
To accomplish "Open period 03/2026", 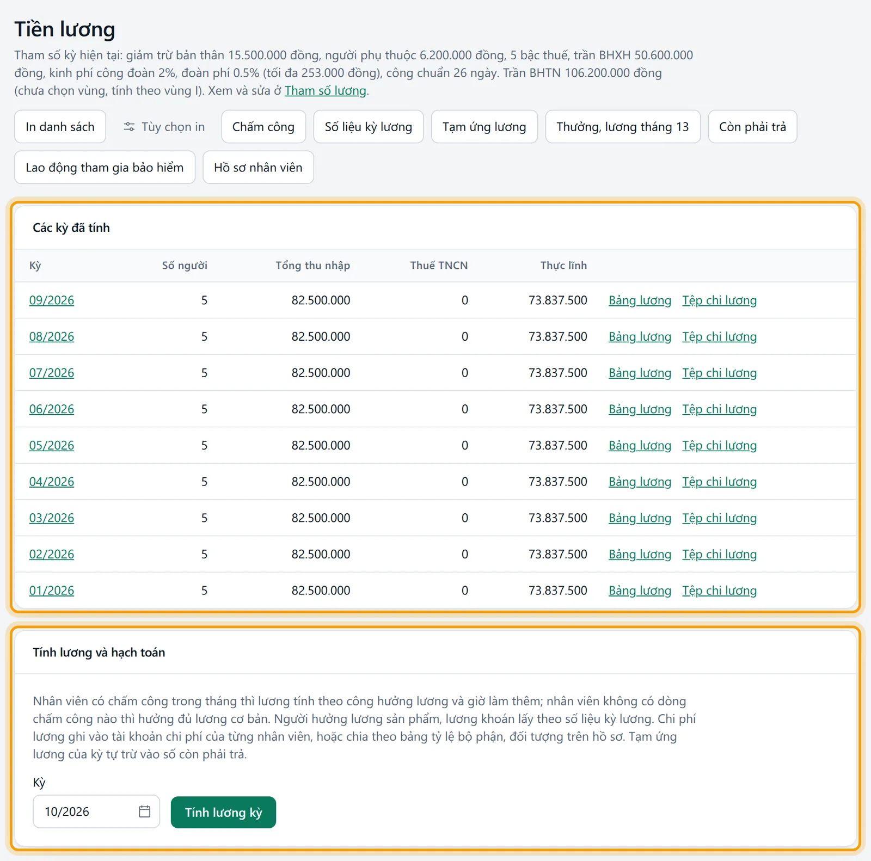I will tap(52, 518).
